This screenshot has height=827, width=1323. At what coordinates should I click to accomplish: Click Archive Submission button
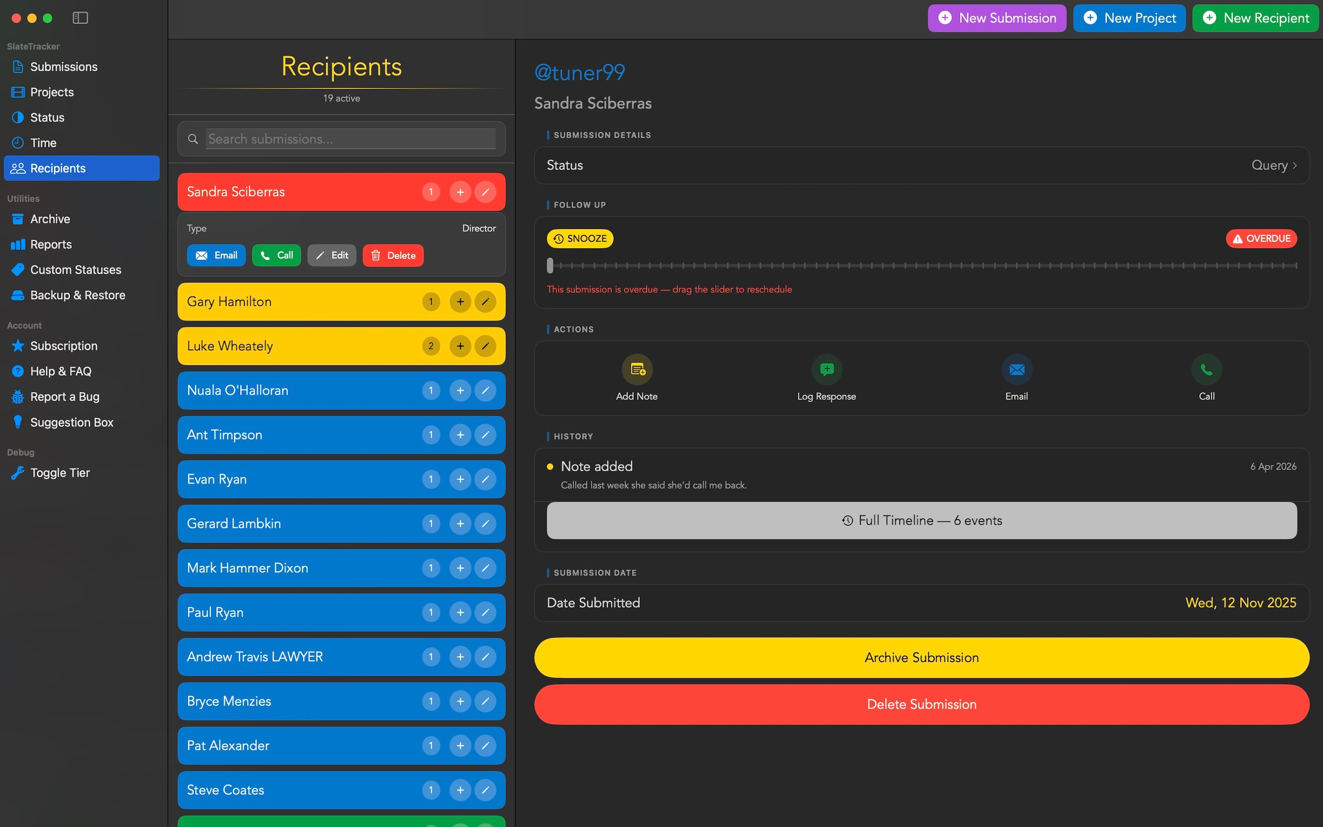(922, 657)
